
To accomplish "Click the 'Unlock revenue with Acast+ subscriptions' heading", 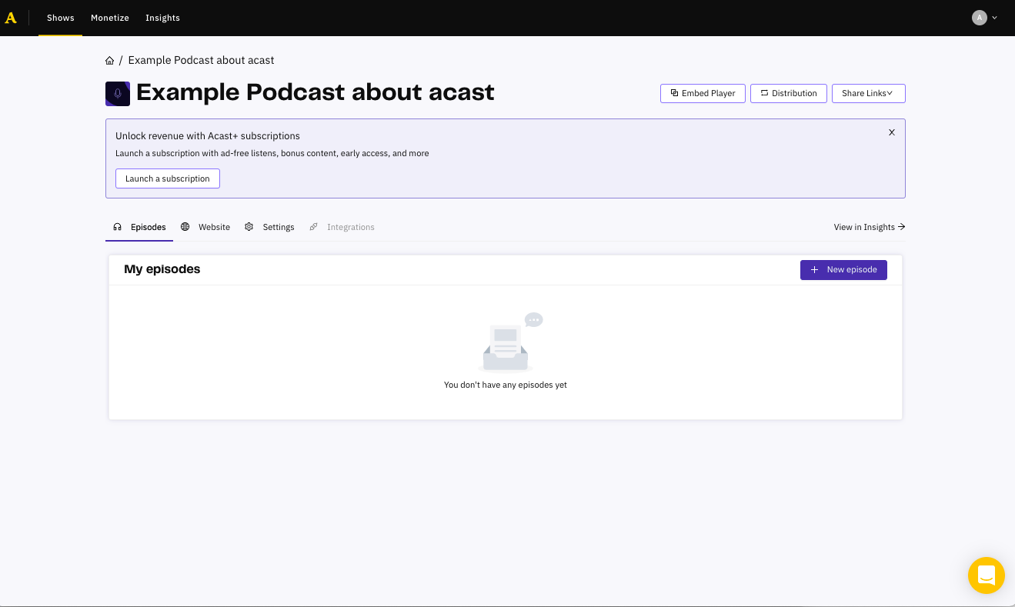I will click(208, 136).
